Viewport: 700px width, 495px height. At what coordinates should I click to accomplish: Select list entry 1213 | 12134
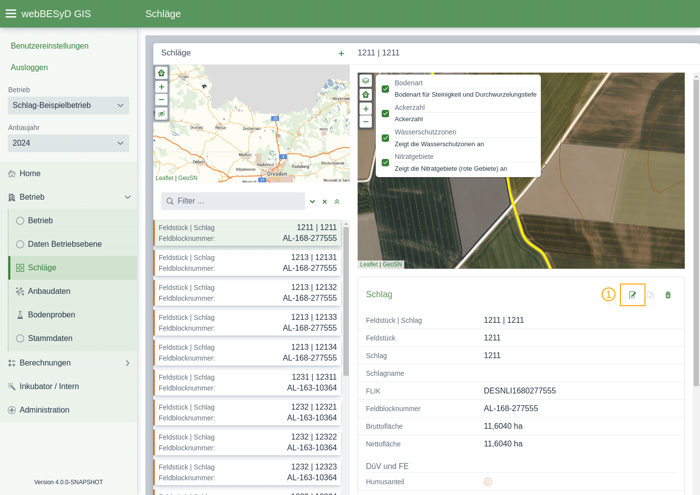[247, 353]
